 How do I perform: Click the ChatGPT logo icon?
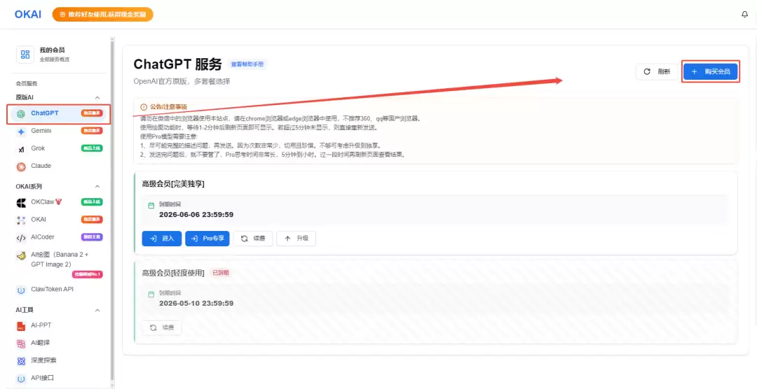21,114
